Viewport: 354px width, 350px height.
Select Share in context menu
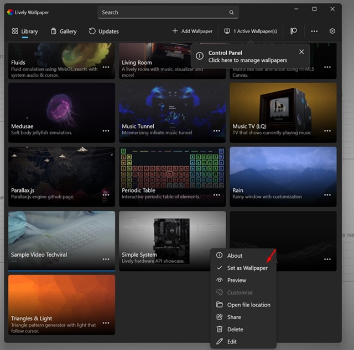coord(243,317)
